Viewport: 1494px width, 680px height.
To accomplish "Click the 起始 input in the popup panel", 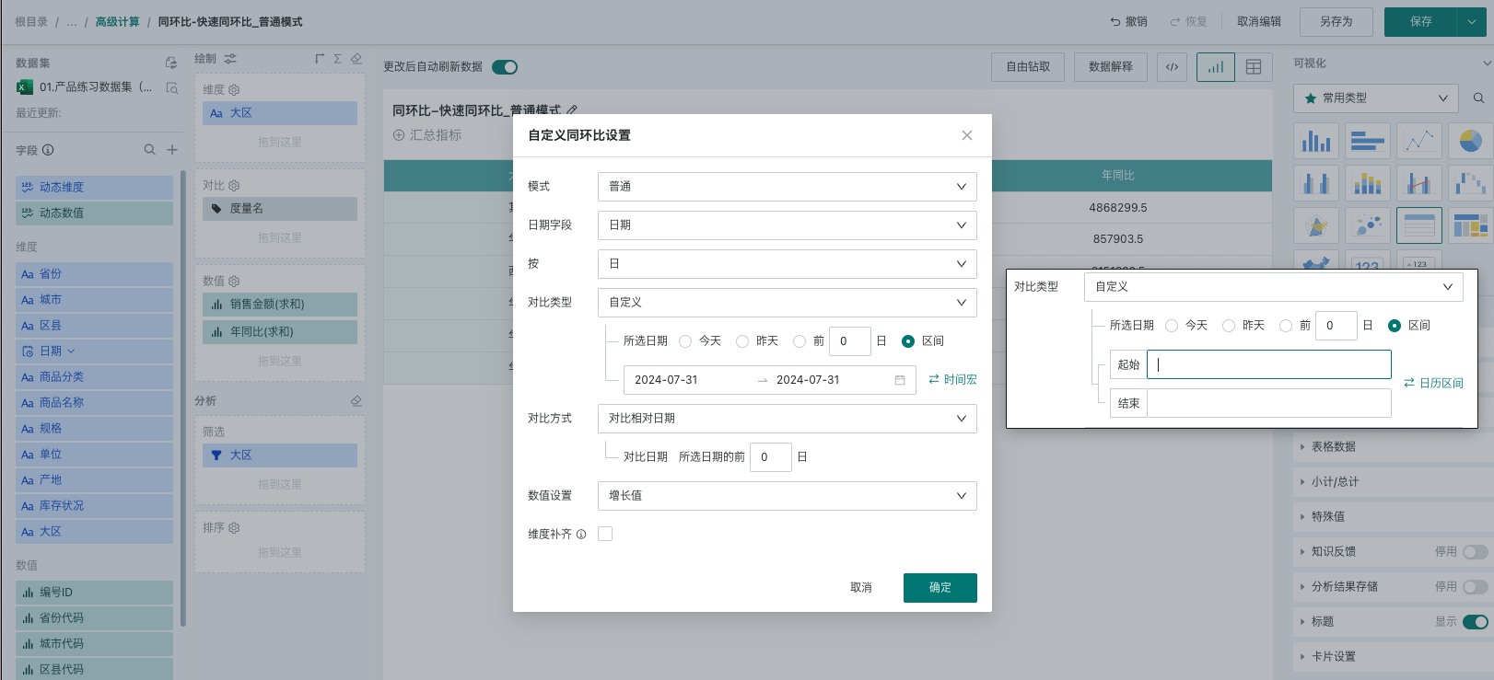I will (x=1269, y=364).
